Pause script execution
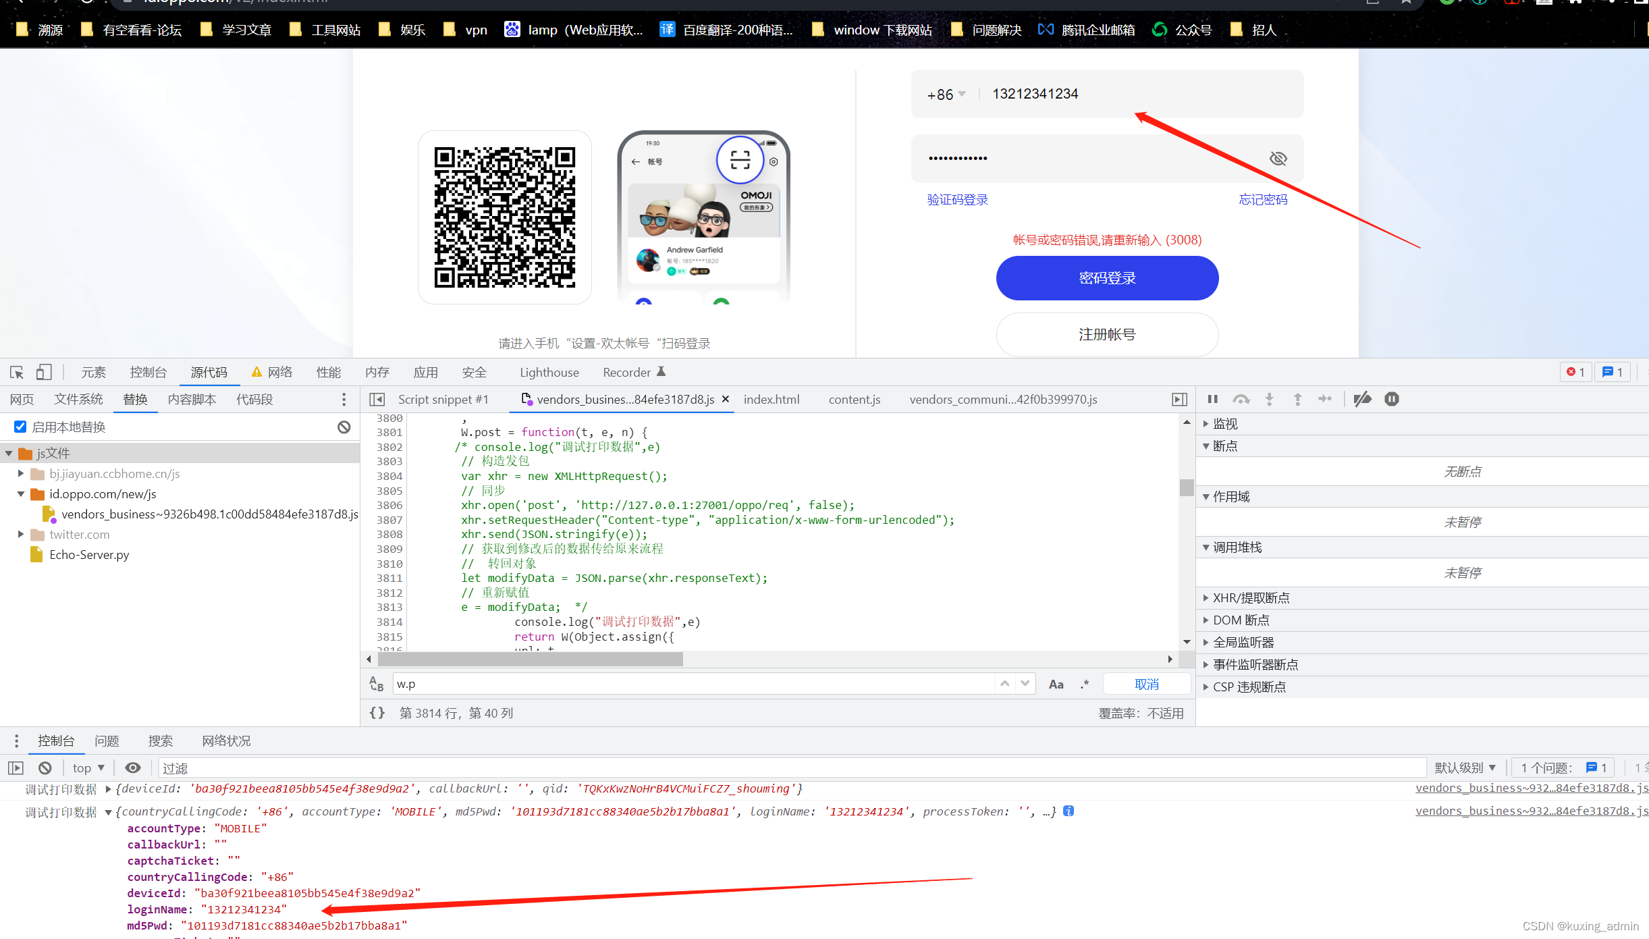The image size is (1649, 939). 1213,400
